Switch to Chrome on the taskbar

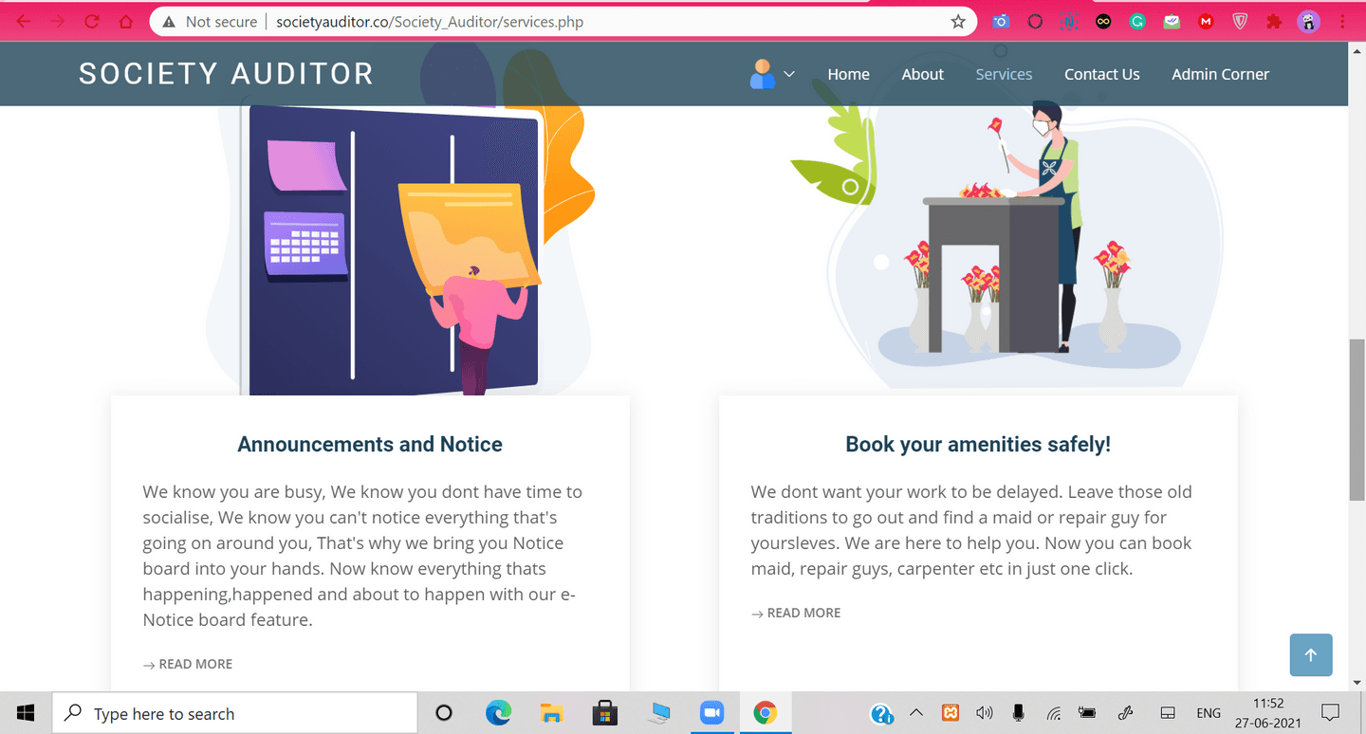click(x=766, y=713)
